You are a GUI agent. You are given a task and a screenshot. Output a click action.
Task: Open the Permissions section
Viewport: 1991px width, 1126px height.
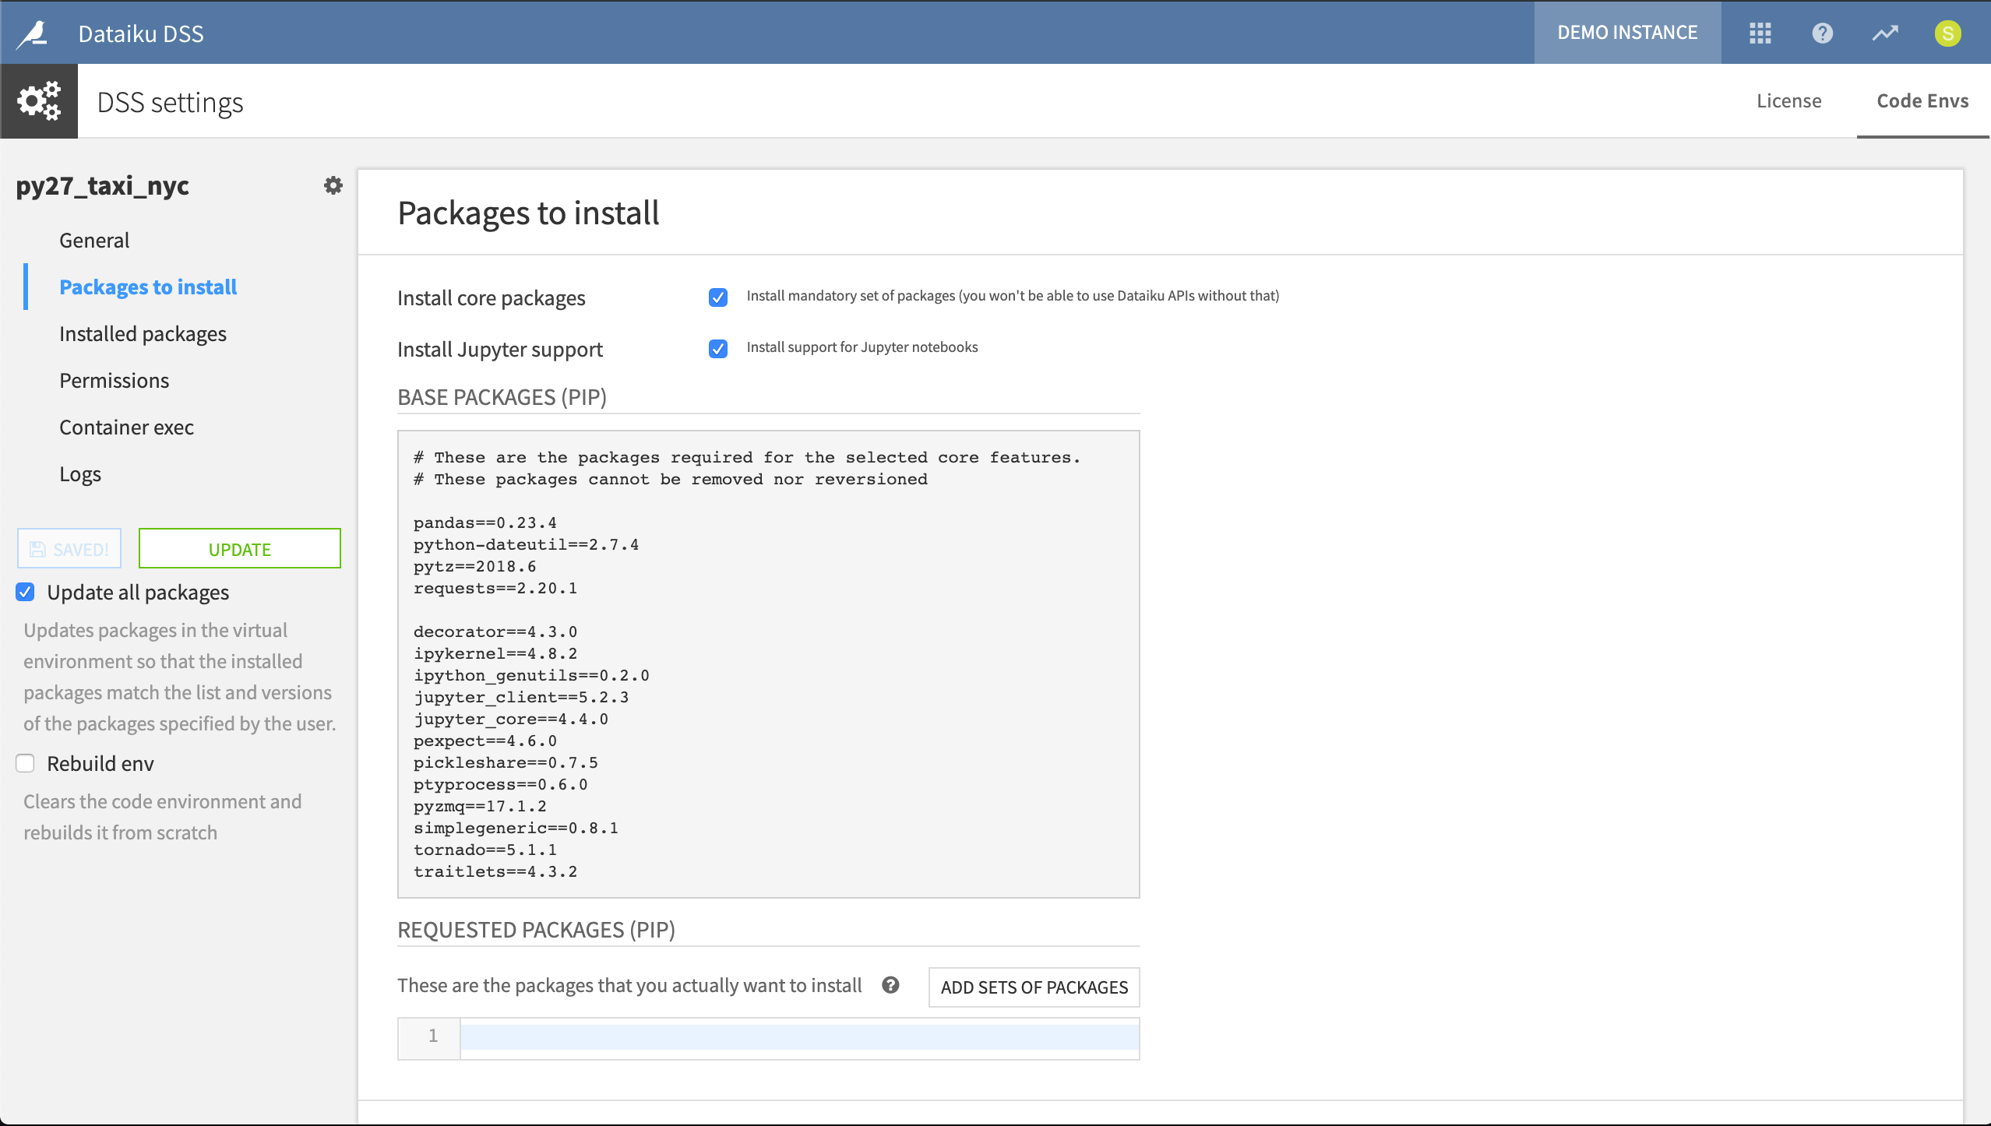click(114, 380)
